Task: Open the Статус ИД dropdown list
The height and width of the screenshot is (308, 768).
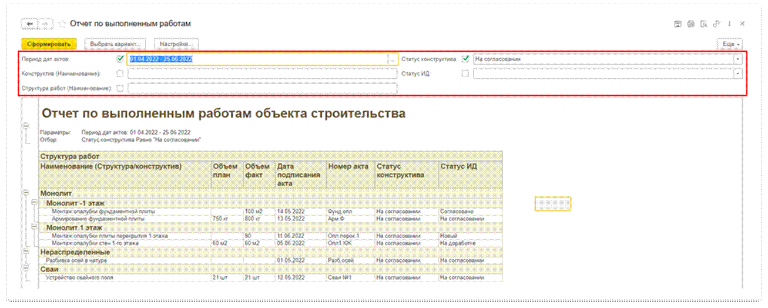Action: 737,74
